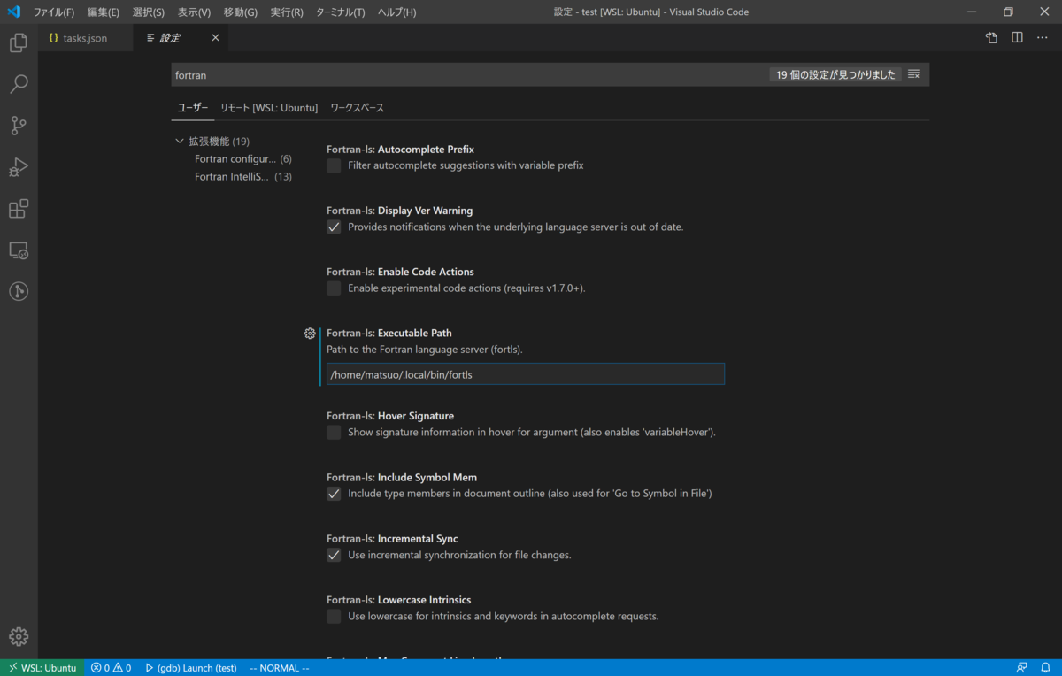Image resolution: width=1062 pixels, height=676 pixels.
Task: Clear the settings search filter icon
Action: click(914, 74)
